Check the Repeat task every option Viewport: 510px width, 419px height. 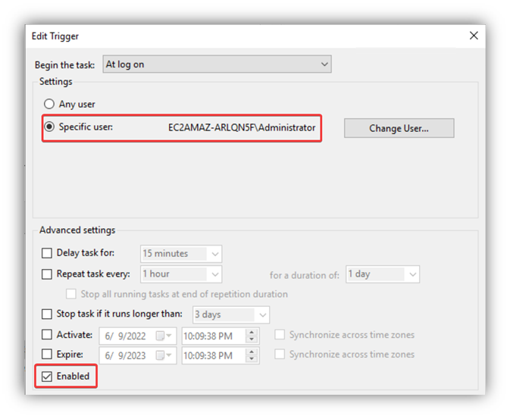(x=47, y=274)
